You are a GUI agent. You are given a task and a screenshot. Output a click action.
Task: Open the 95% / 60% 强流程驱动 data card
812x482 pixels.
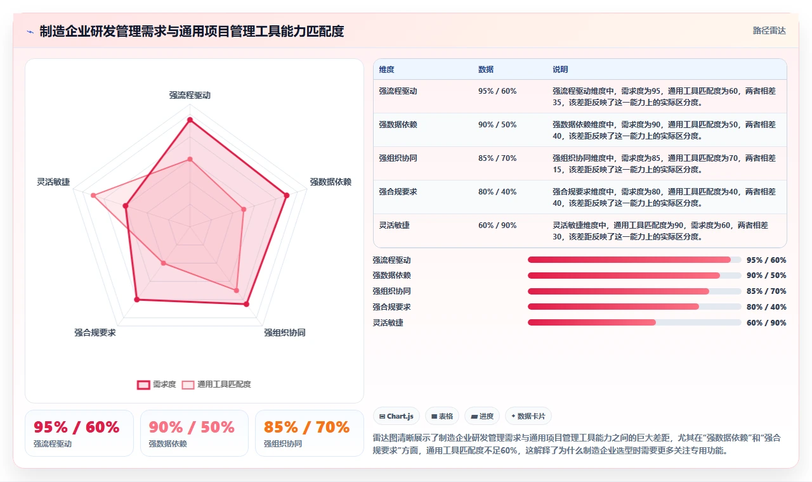point(79,433)
